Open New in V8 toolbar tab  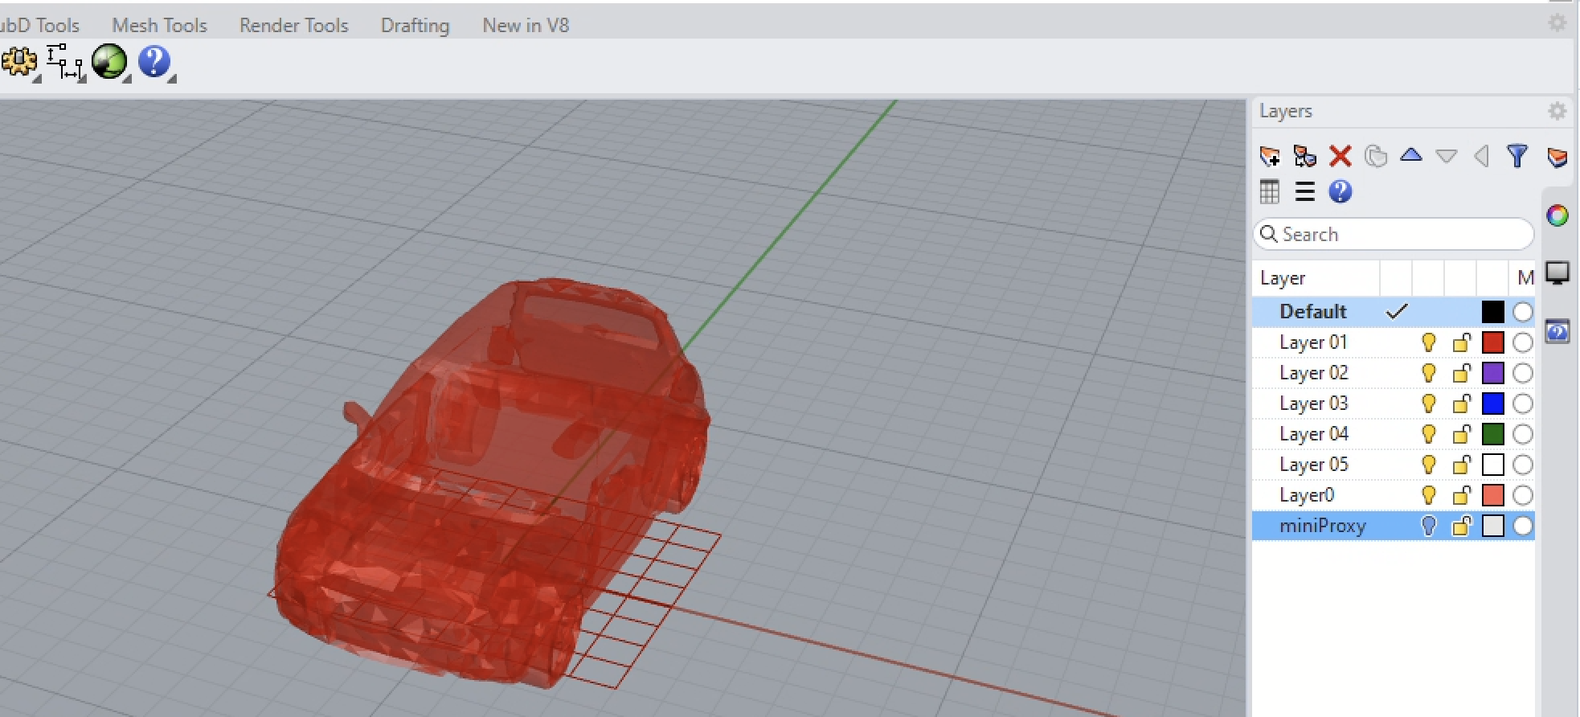tap(526, 25)
